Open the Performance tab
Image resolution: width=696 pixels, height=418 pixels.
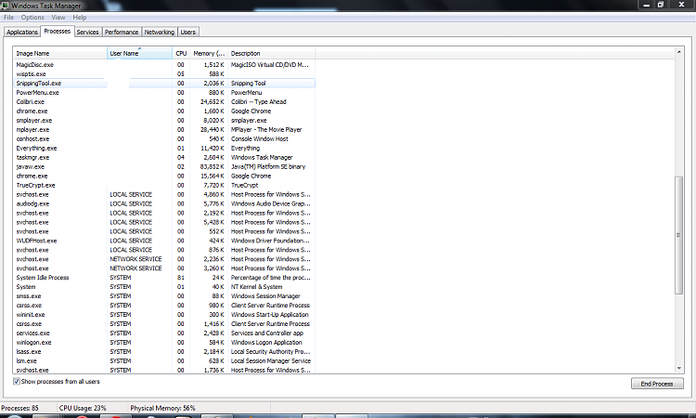click(x=122, y=32)
